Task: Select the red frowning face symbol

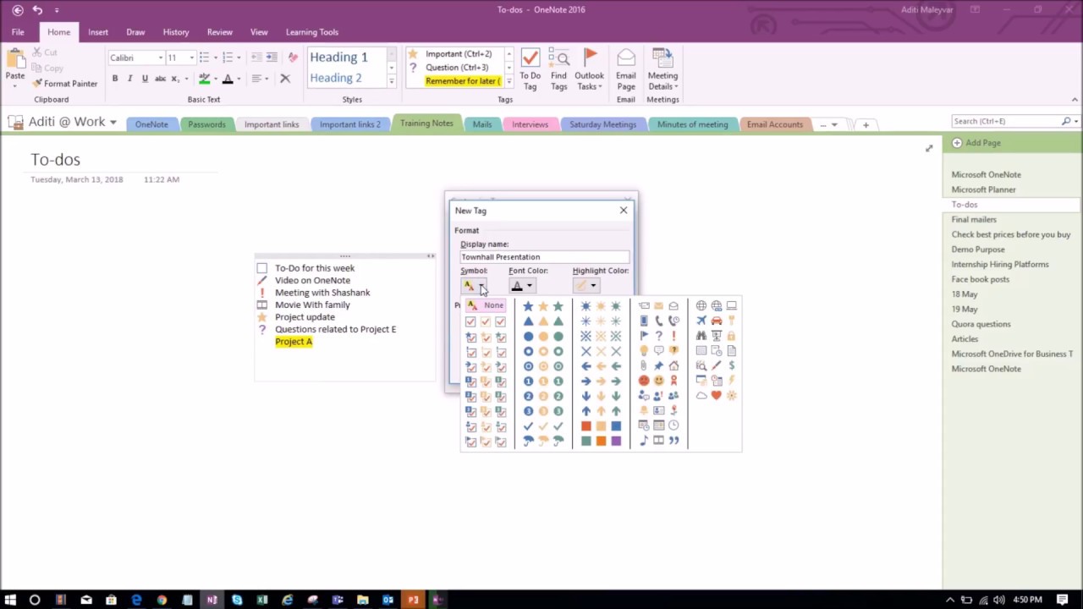Action: [644, 381]
